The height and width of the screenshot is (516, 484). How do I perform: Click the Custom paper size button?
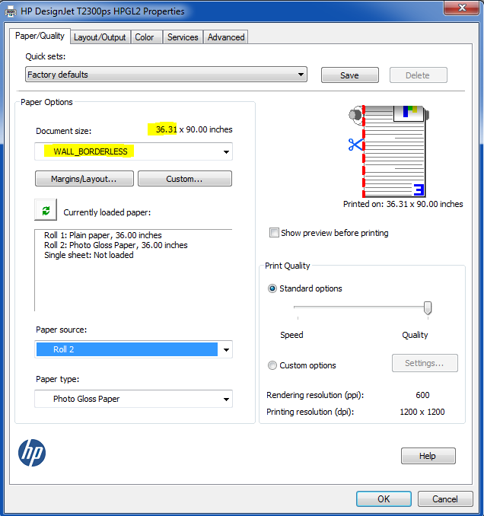tap(185, 179)
